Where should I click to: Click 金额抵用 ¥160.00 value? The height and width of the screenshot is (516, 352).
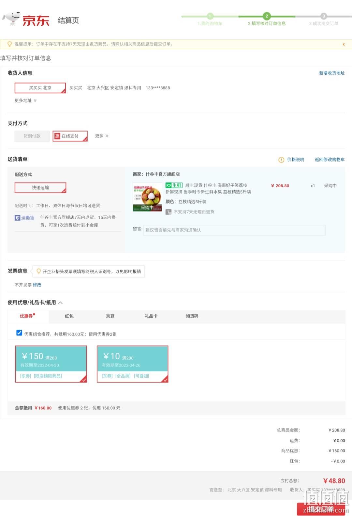tap(43, 408)
